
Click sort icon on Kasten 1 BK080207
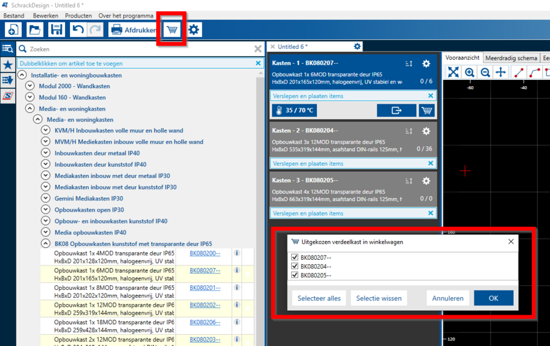click(x=409, y=64)
